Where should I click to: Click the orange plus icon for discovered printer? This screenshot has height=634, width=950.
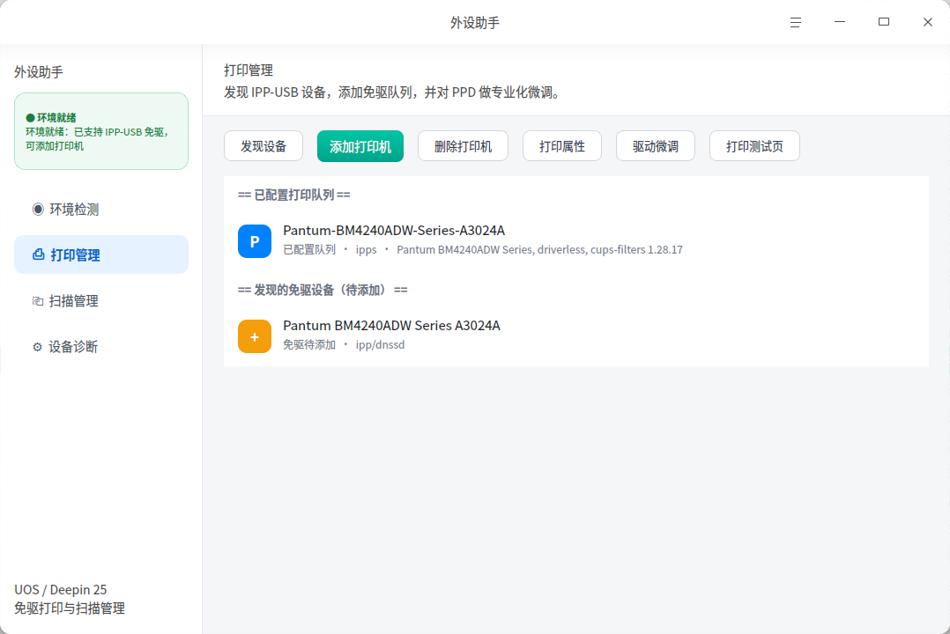pyautogui.click(x=255, y=336)
